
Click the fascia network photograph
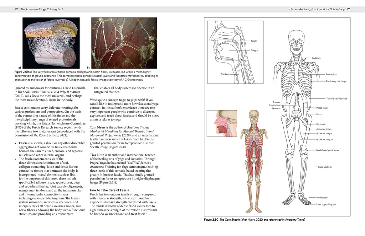[124, 43]
